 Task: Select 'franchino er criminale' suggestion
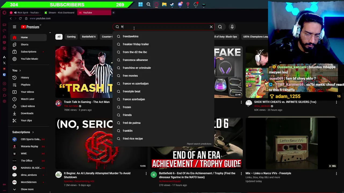[x=163, y=68]
